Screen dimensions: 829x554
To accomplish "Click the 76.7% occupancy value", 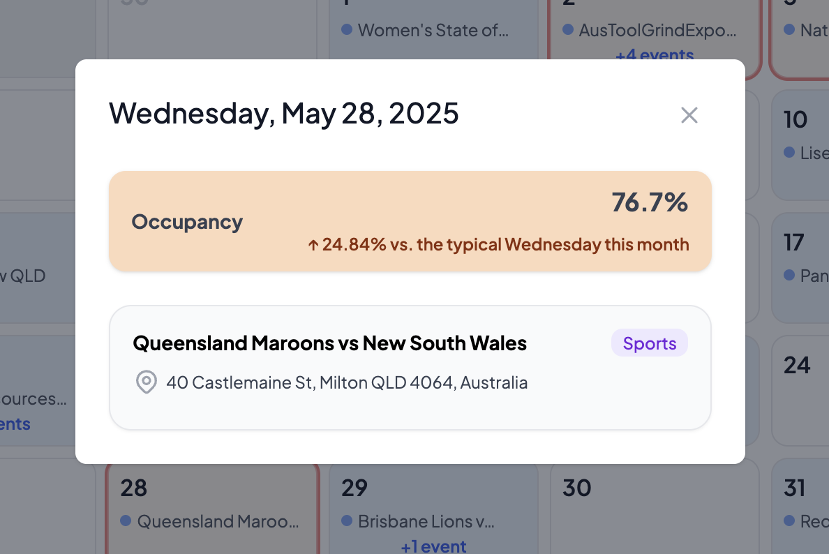I will click(650, 202).
